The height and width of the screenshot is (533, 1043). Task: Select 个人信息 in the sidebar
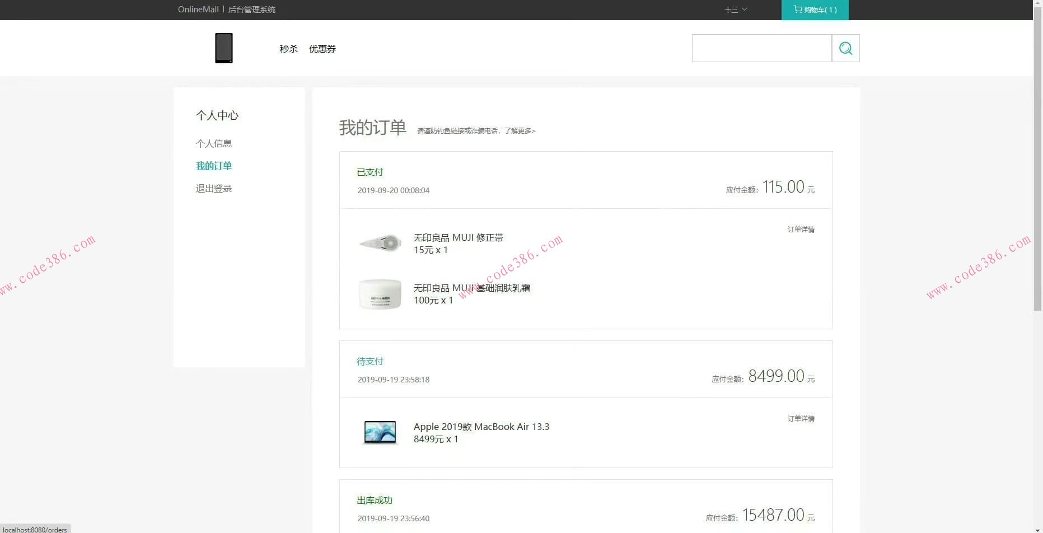point(214,143)
